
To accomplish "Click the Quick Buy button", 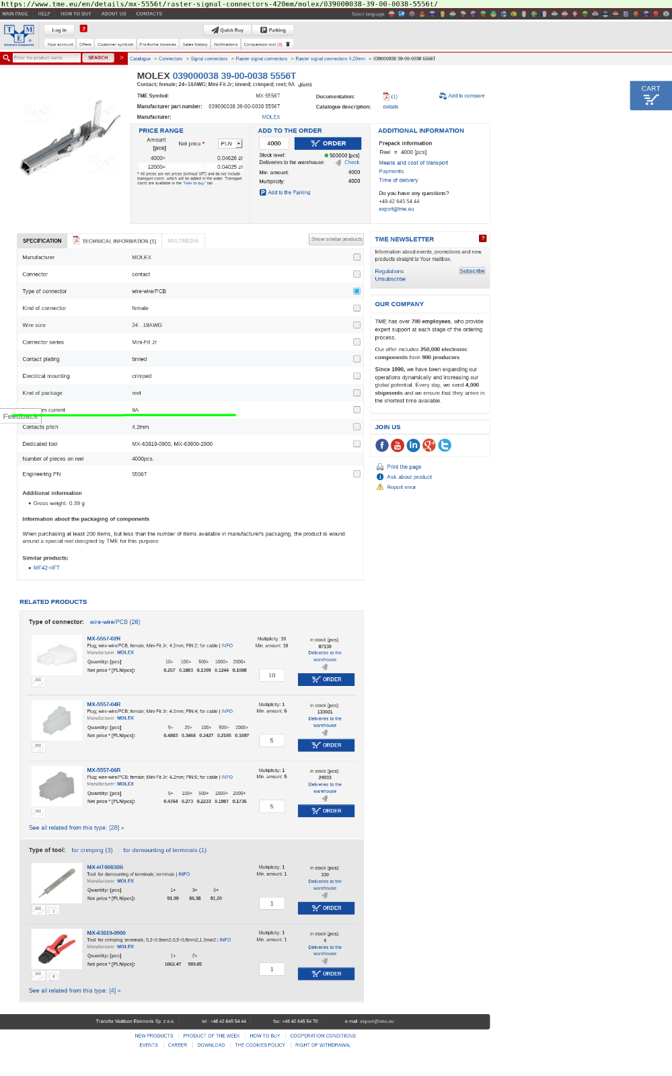I will [x=227, y=30].
